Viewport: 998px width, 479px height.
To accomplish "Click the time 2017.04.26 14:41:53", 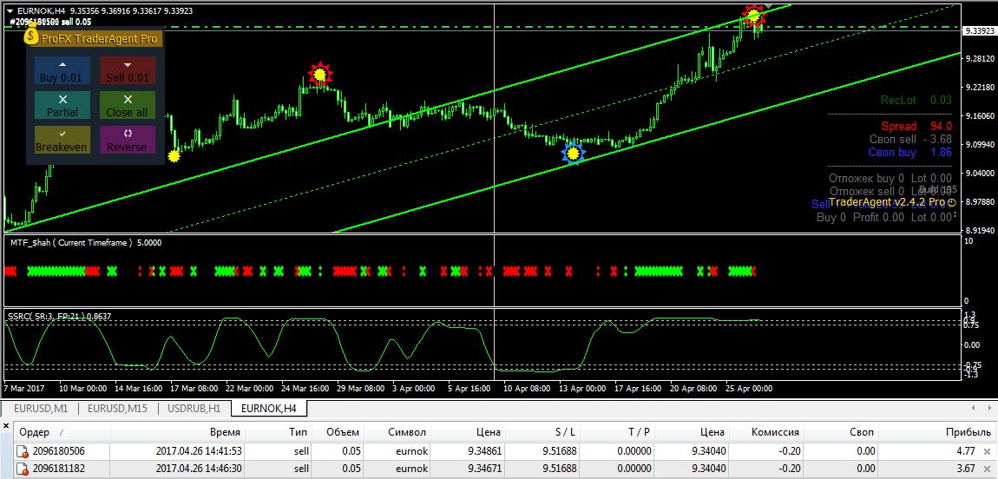I will (x=199, y=451).
